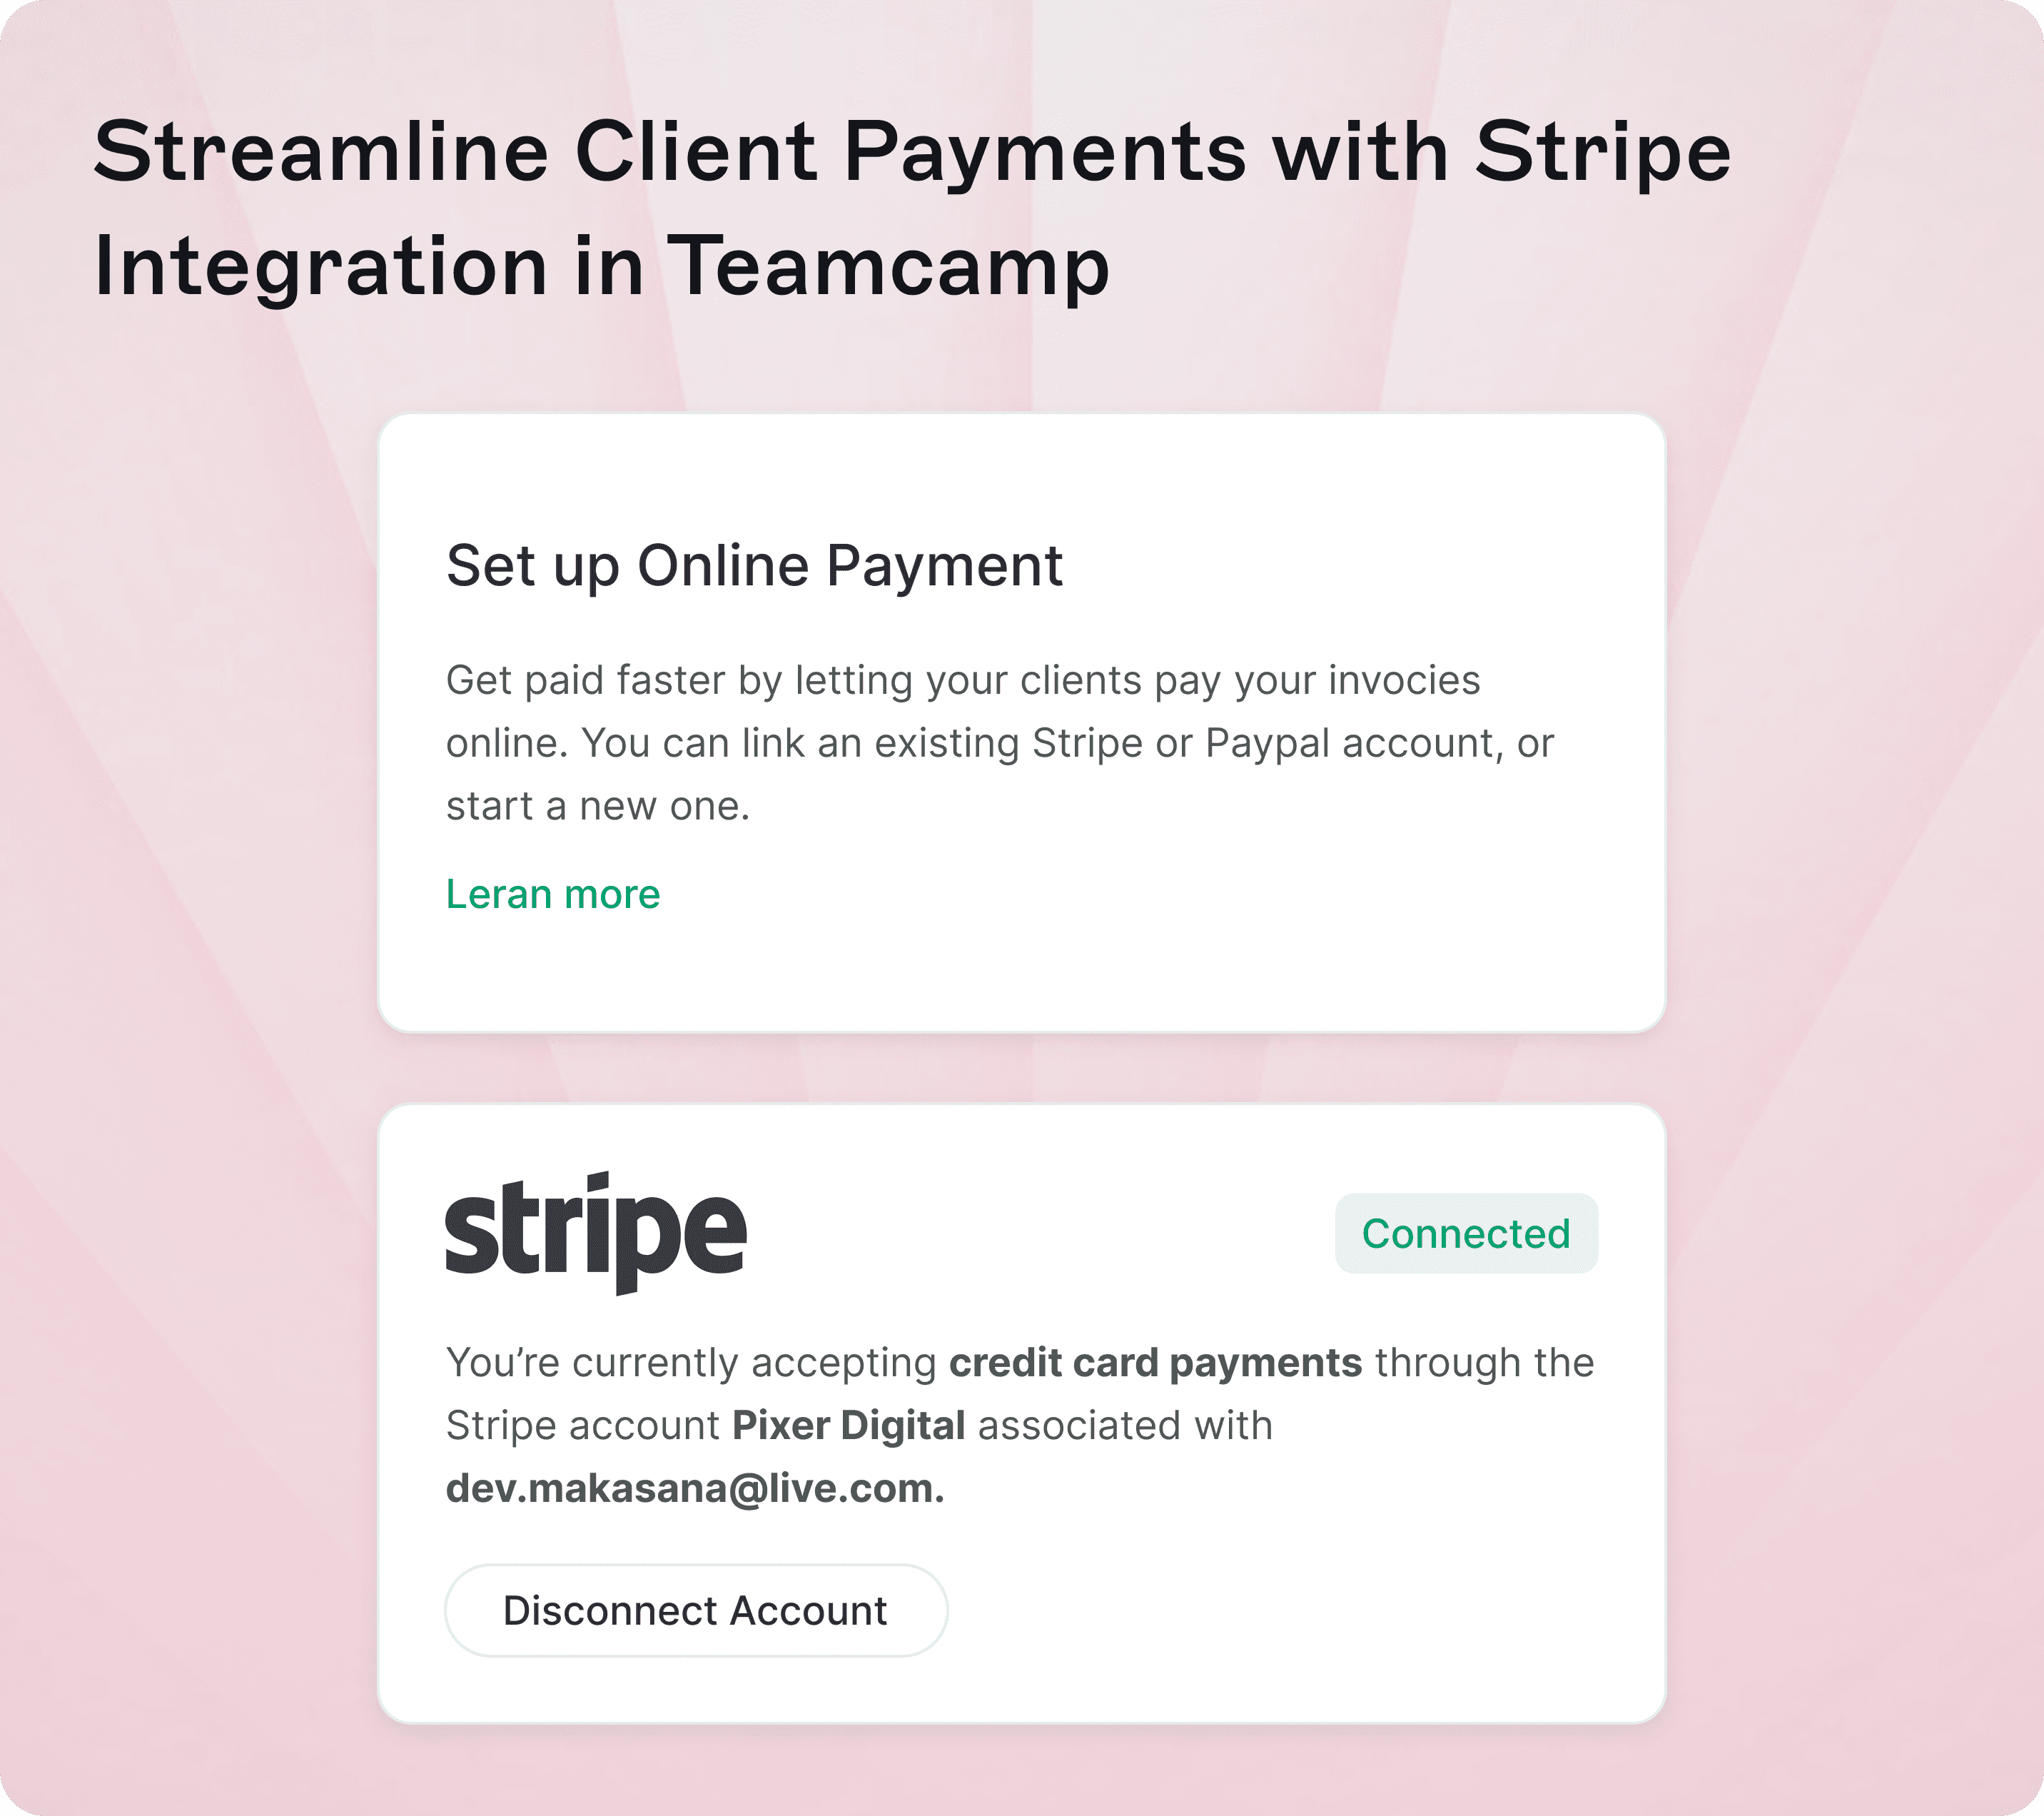The width and height of the screenshot is (2044, 1816).
Task: Click the Connected status badge
Action: tap(1465, 1232)
